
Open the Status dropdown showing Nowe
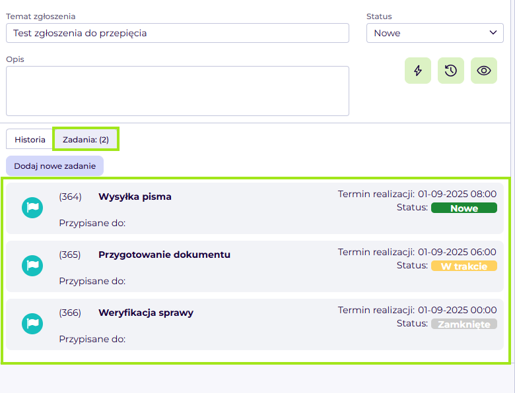435,33
